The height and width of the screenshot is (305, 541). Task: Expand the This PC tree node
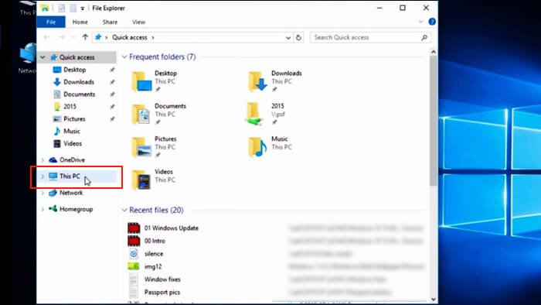pos(43,176)
